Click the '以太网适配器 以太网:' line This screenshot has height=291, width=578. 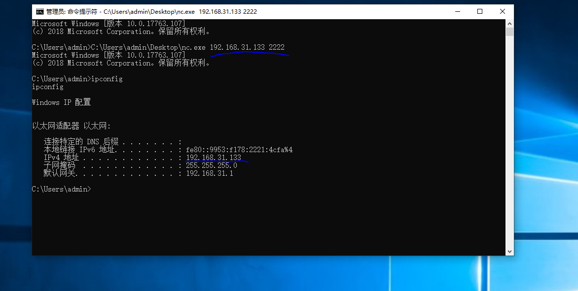(x=72, y=126)
